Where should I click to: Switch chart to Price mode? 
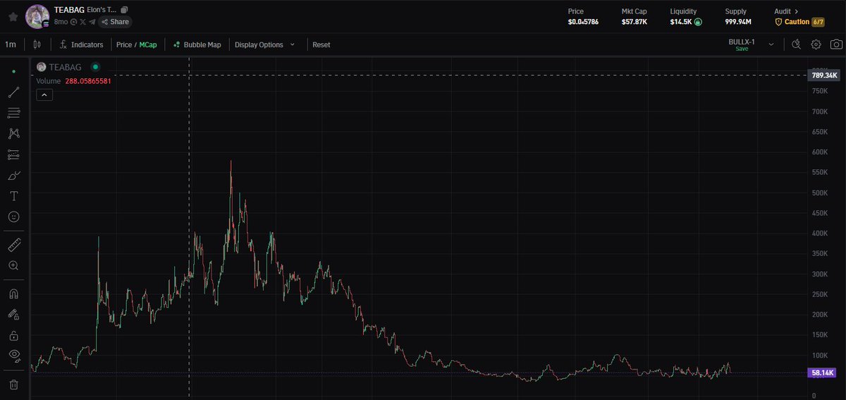point(124,44)
